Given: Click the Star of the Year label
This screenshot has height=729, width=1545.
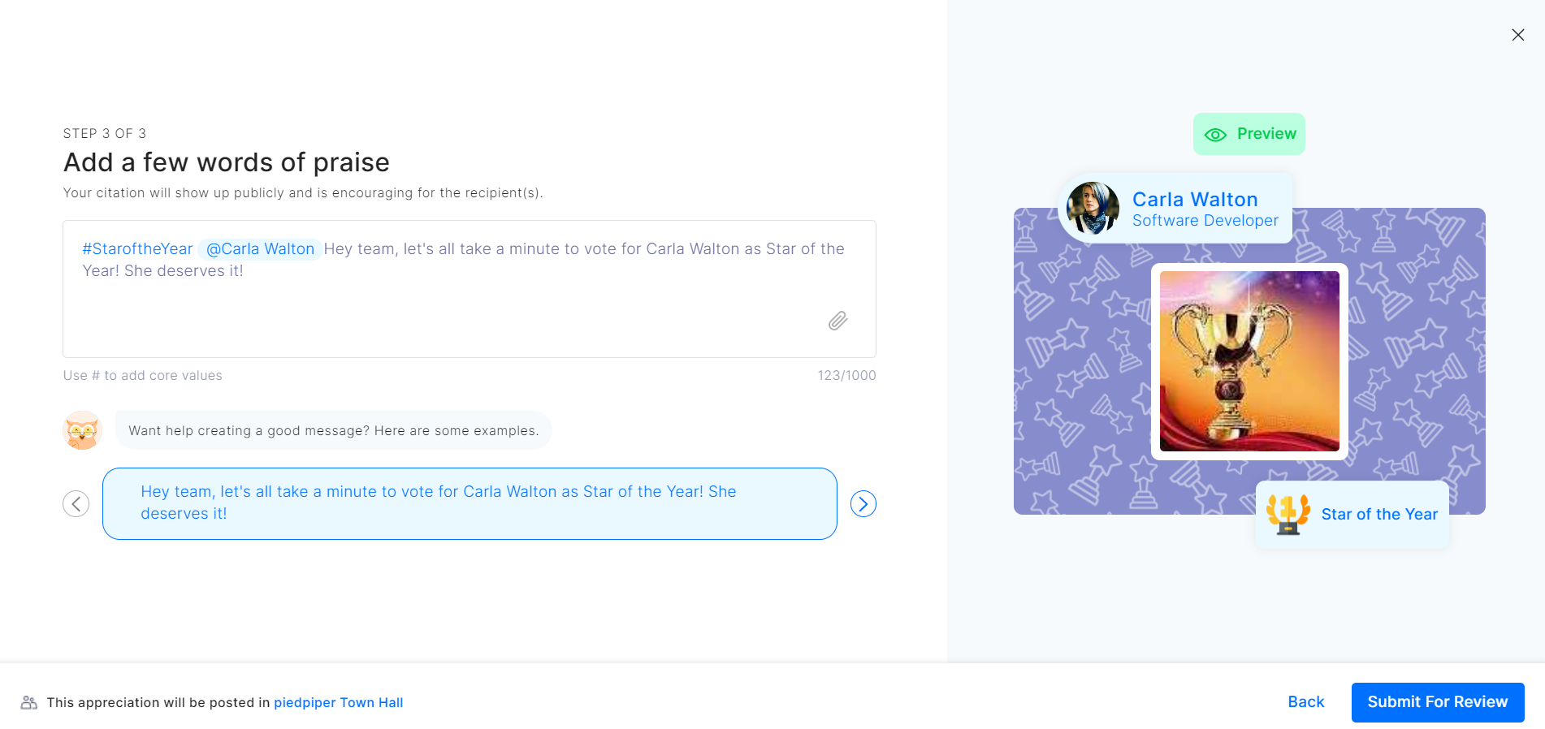Looking at the screenshot, I should tap(1378, 515).
